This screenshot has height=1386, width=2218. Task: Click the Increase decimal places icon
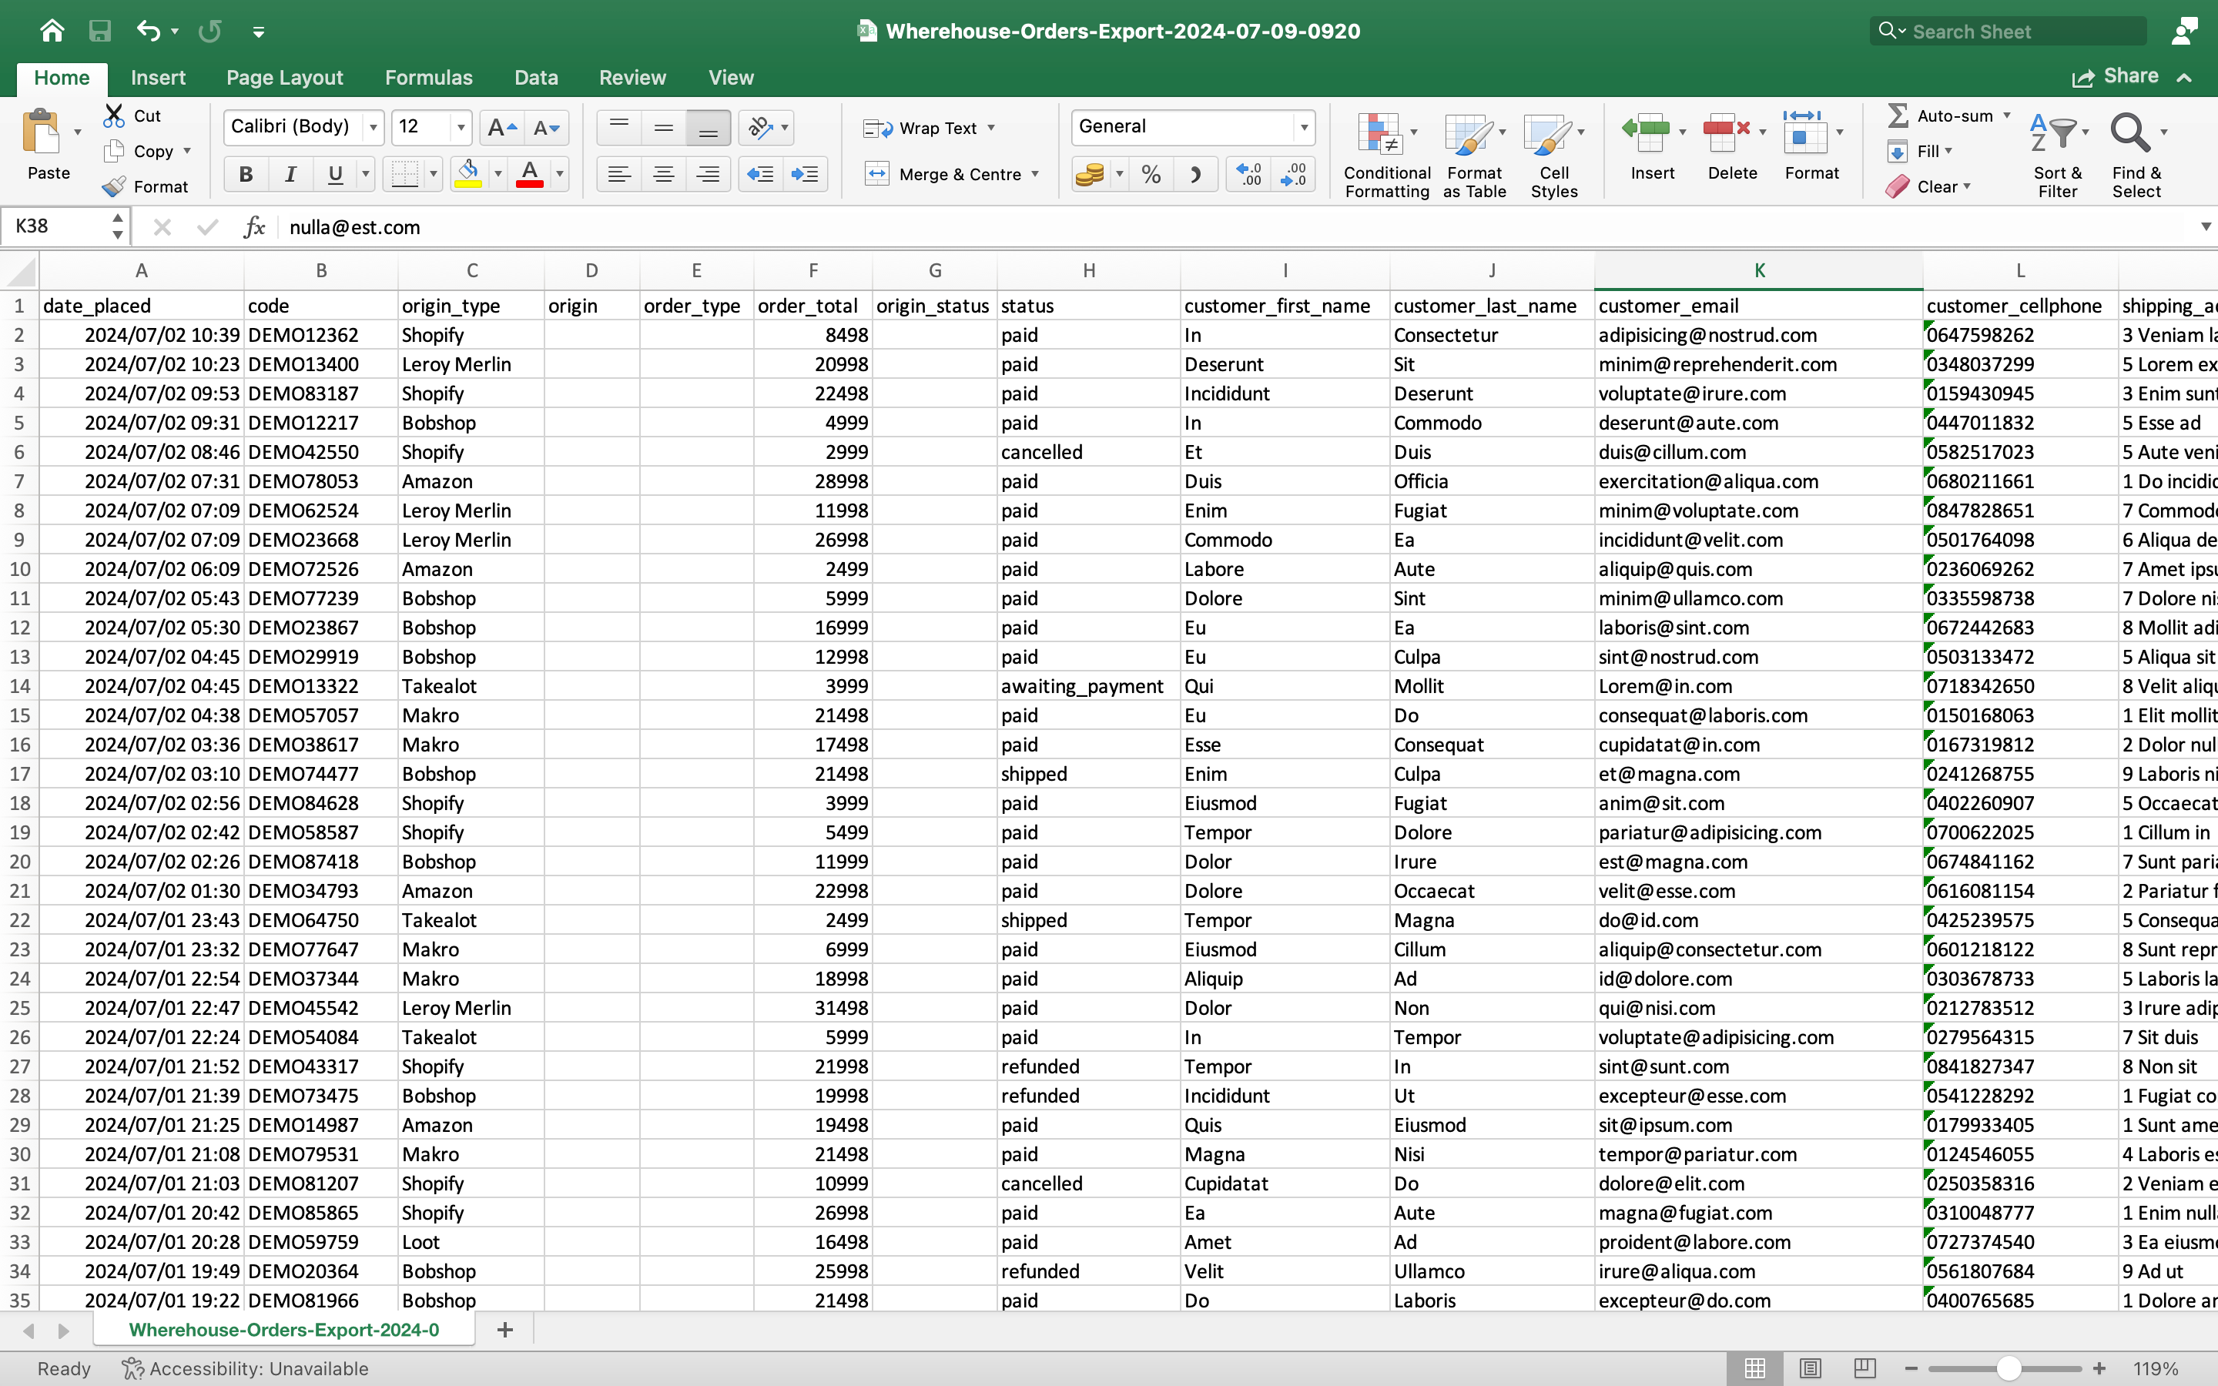click(1248, 174)
